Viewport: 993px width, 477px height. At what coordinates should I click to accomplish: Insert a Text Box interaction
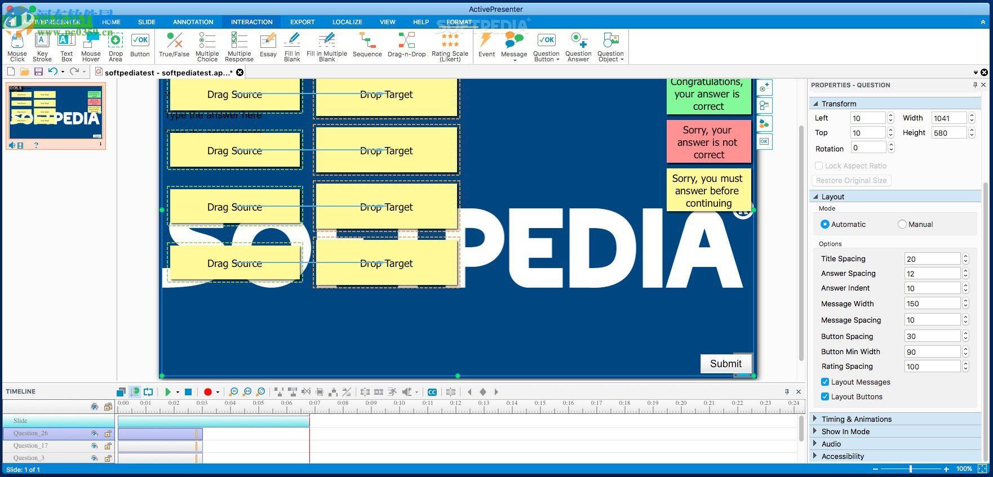tap(67, 47)
